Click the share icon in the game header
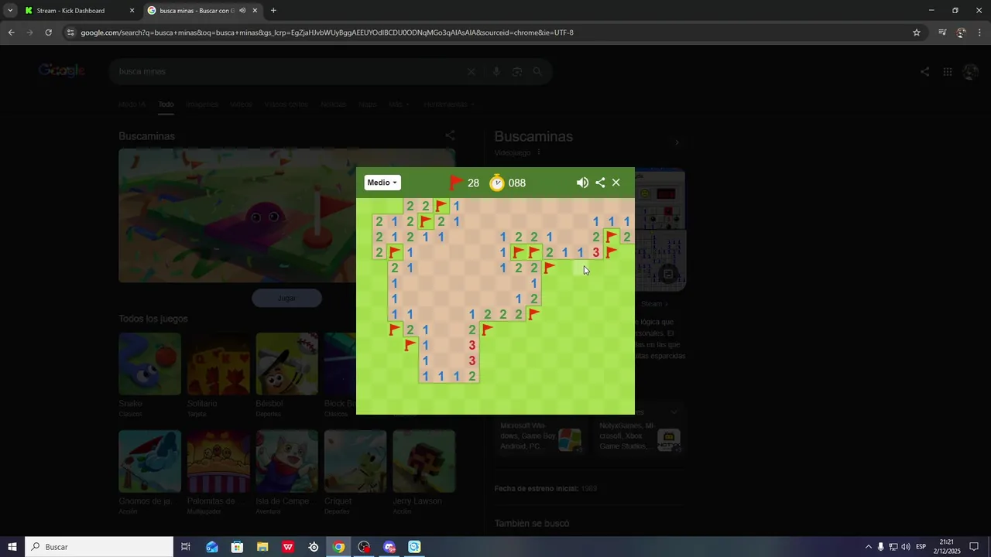This screenshot has height=557, width=991. (600, 183)
